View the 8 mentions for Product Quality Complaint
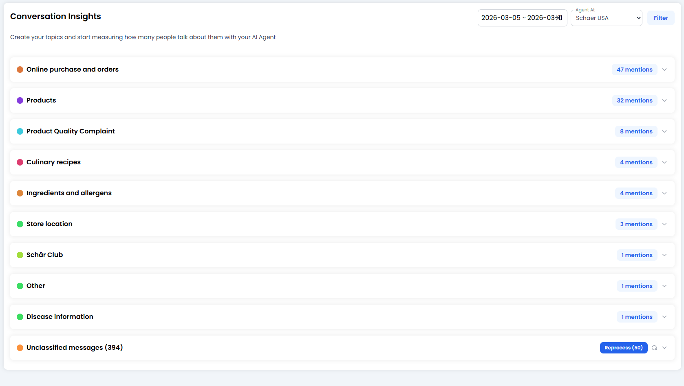This screenshot has width=684, height=386. coord(636,131)
